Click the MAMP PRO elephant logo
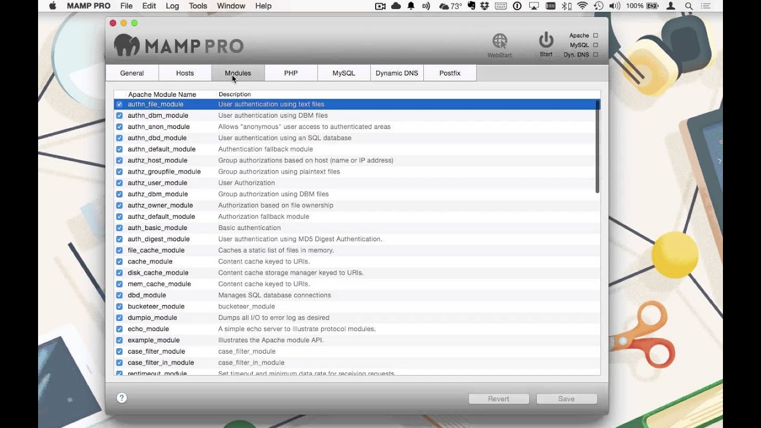 [127, 45]
